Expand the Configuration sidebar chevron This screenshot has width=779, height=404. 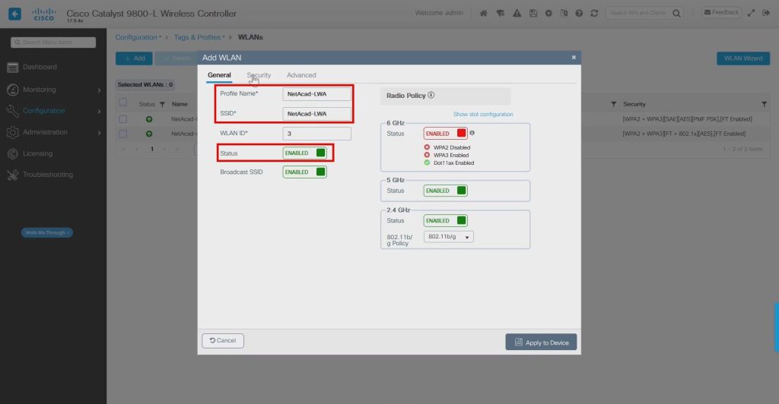pyautogui.click(x=100, y=112)
